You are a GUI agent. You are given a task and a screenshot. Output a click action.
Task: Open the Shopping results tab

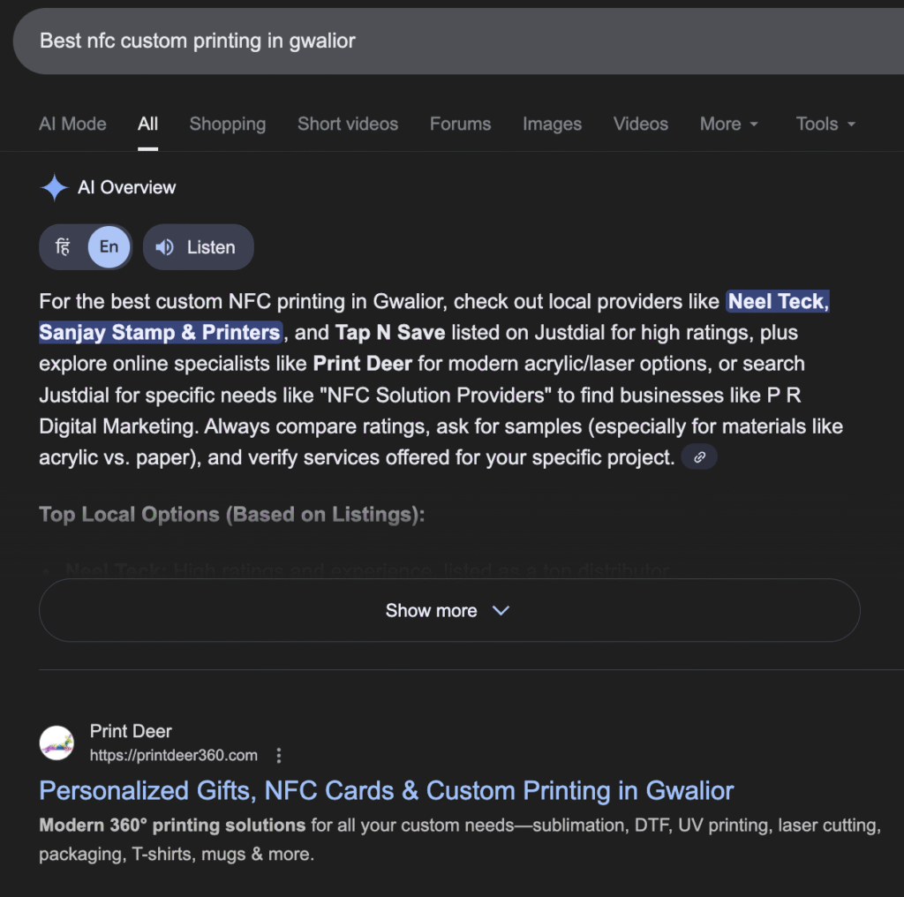[227, 124]
